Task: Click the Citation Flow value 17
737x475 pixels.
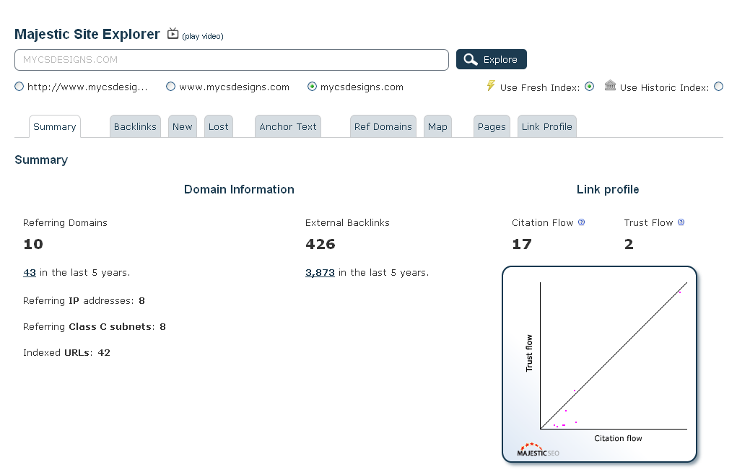Action: click(522, 244)
